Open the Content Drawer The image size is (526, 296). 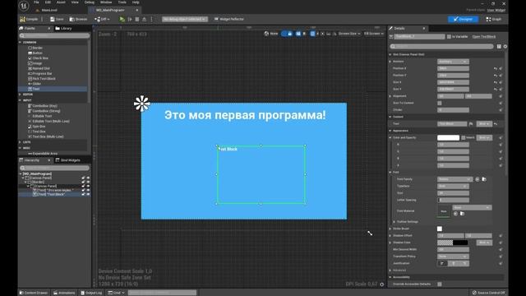(x=34, y=293)
